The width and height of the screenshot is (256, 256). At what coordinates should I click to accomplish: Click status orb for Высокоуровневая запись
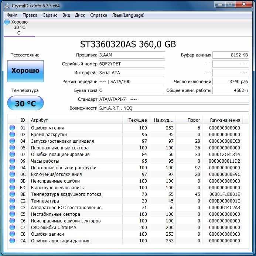[x=12, y=187]
